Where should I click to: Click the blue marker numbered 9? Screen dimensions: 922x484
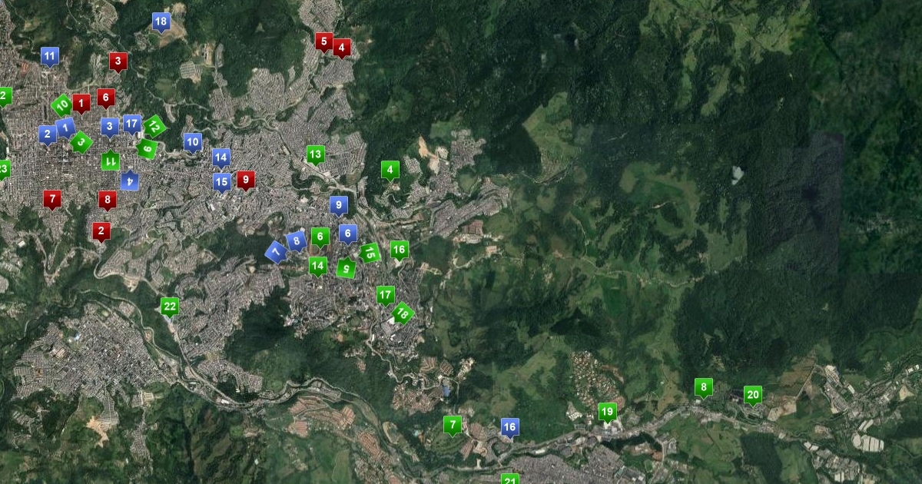[x=339, y=205]
